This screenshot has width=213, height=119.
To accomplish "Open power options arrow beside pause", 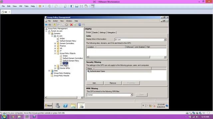I will [43, 6].
